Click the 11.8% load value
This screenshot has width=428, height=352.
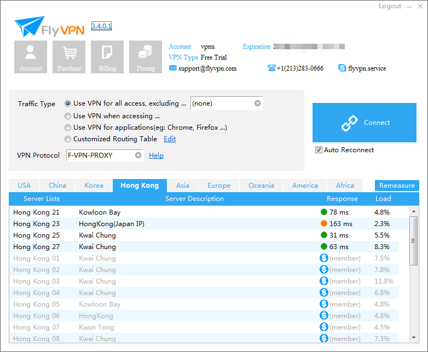384,281
